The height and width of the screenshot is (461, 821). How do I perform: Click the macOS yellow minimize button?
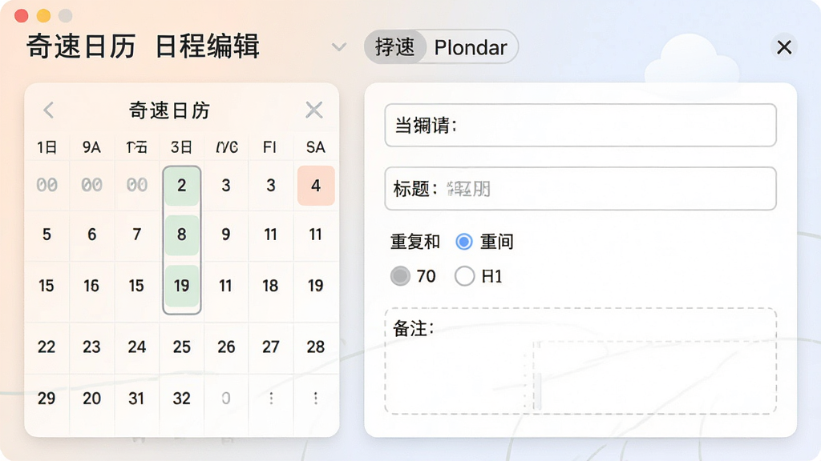[x=43, y=16]
